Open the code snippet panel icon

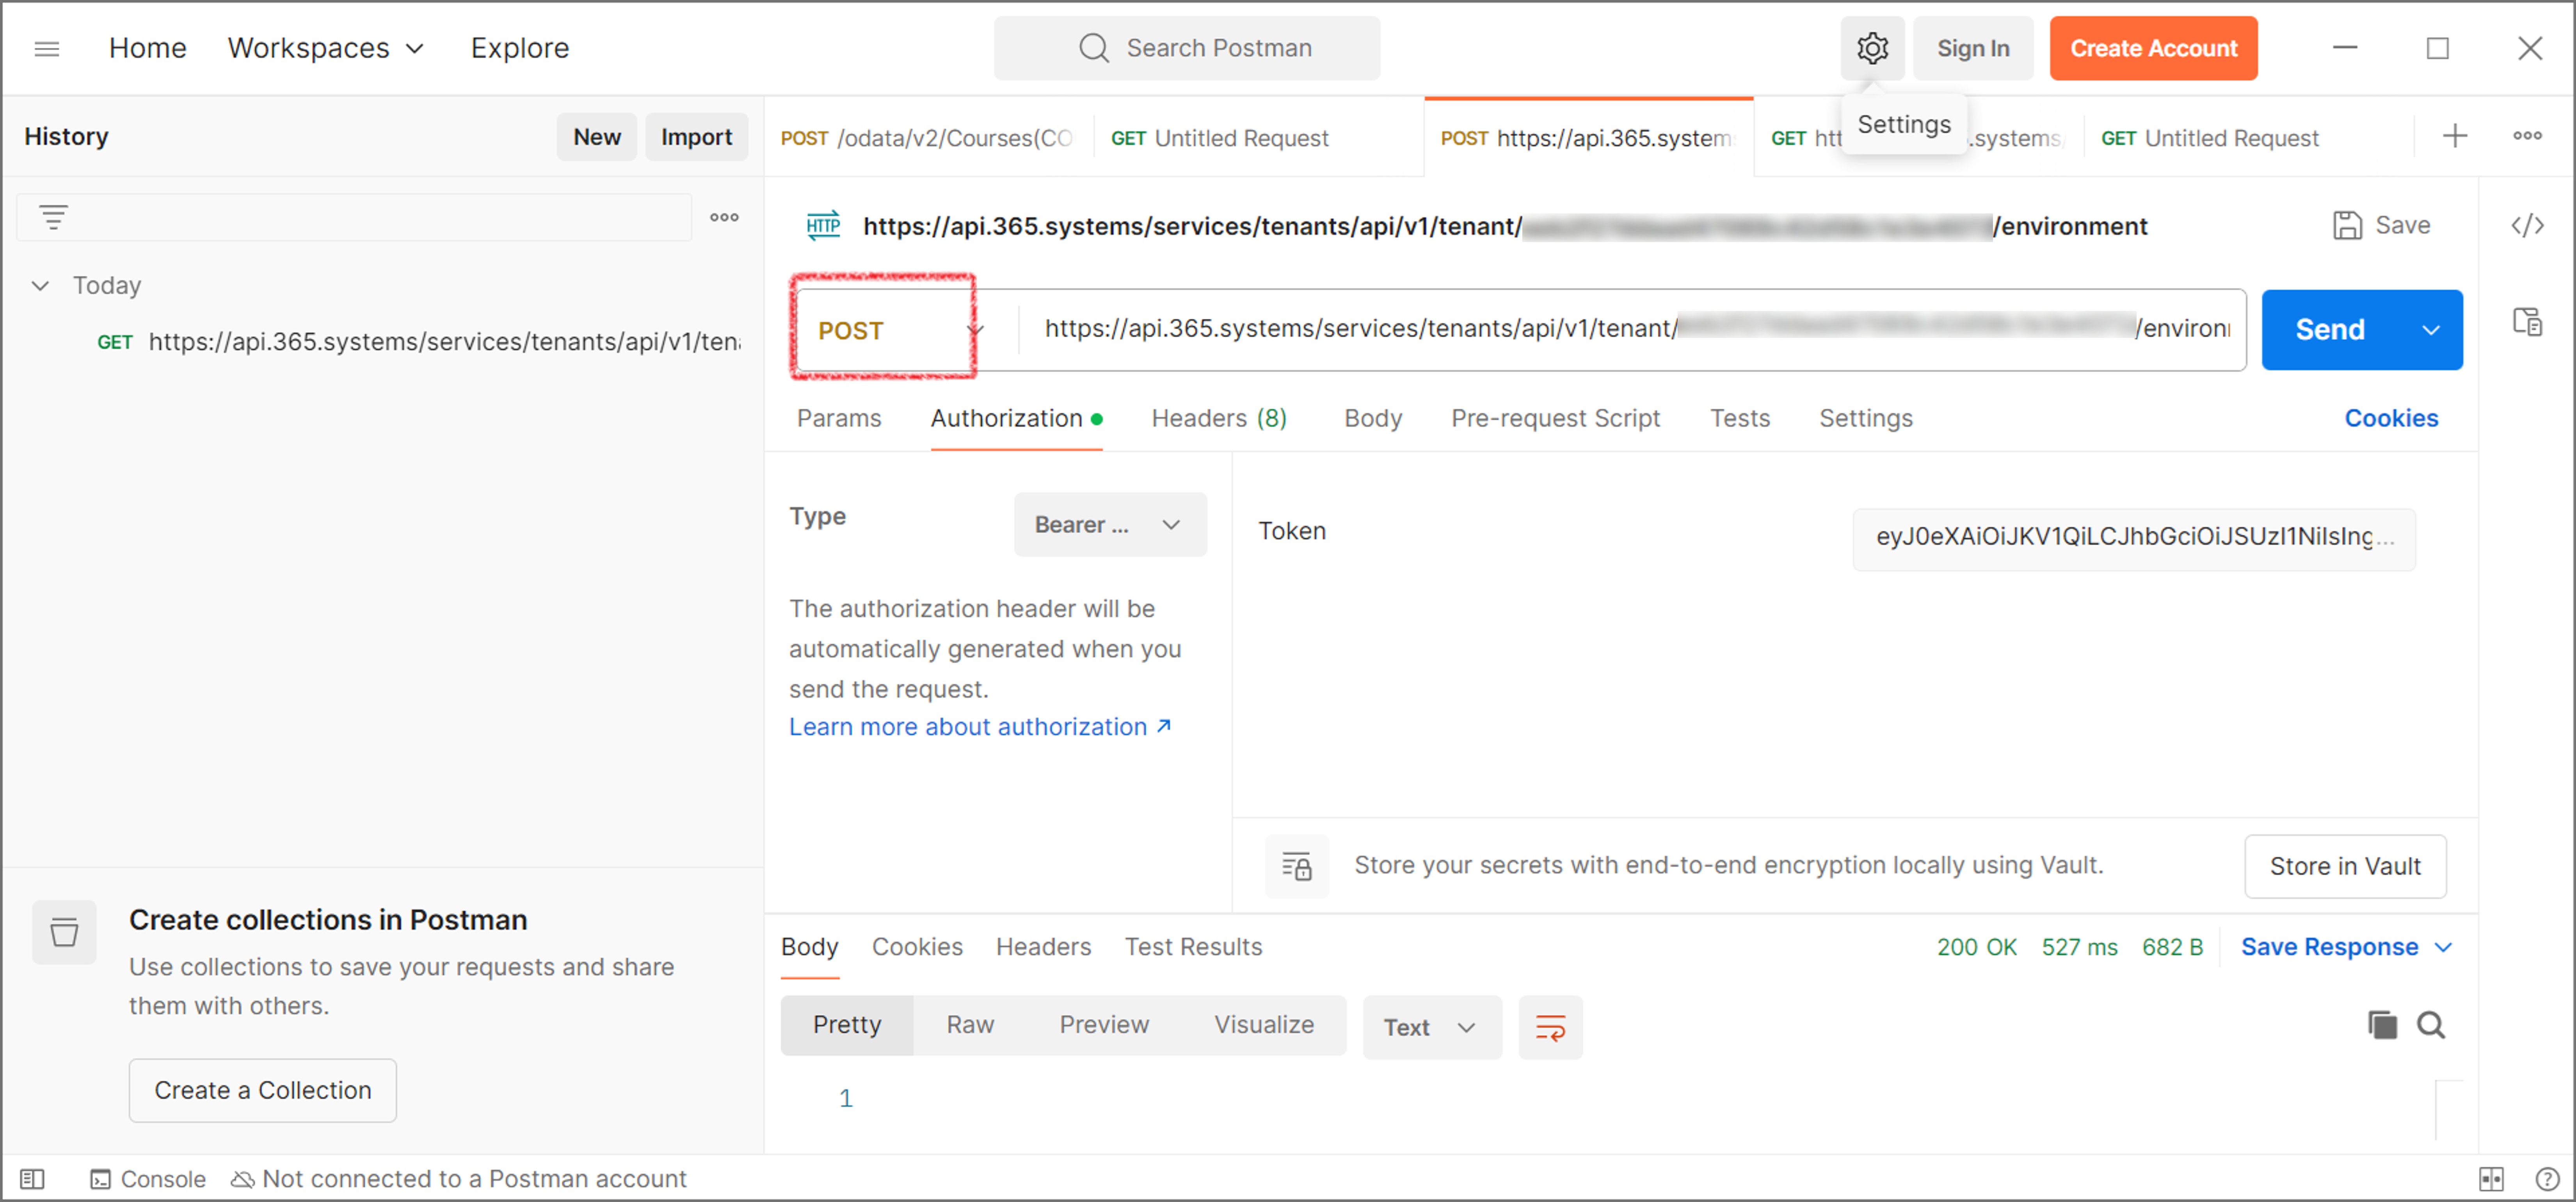click(x=2527, y=225)
